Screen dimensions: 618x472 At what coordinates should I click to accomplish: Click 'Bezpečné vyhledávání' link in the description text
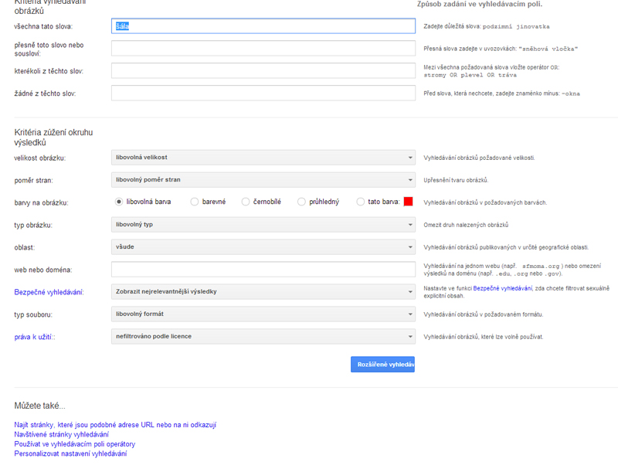tap(503, 288)
